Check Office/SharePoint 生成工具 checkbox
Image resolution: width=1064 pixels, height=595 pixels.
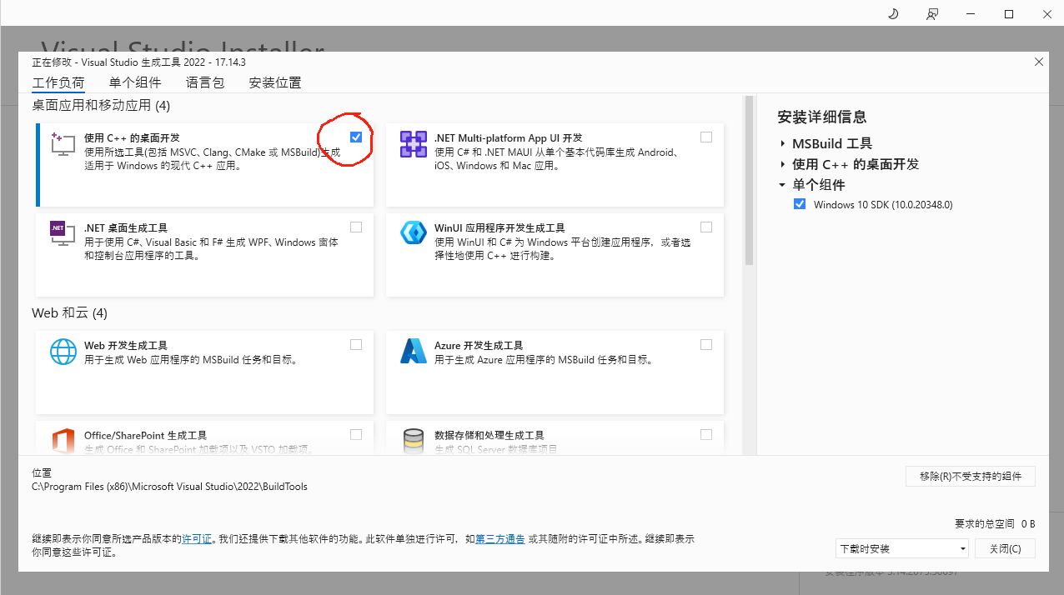[x=356, y=434]
